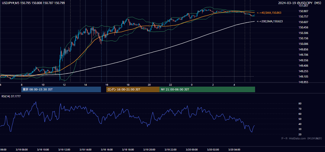Click the 3/19 18:00 time axis label

(x=128, y=150)
